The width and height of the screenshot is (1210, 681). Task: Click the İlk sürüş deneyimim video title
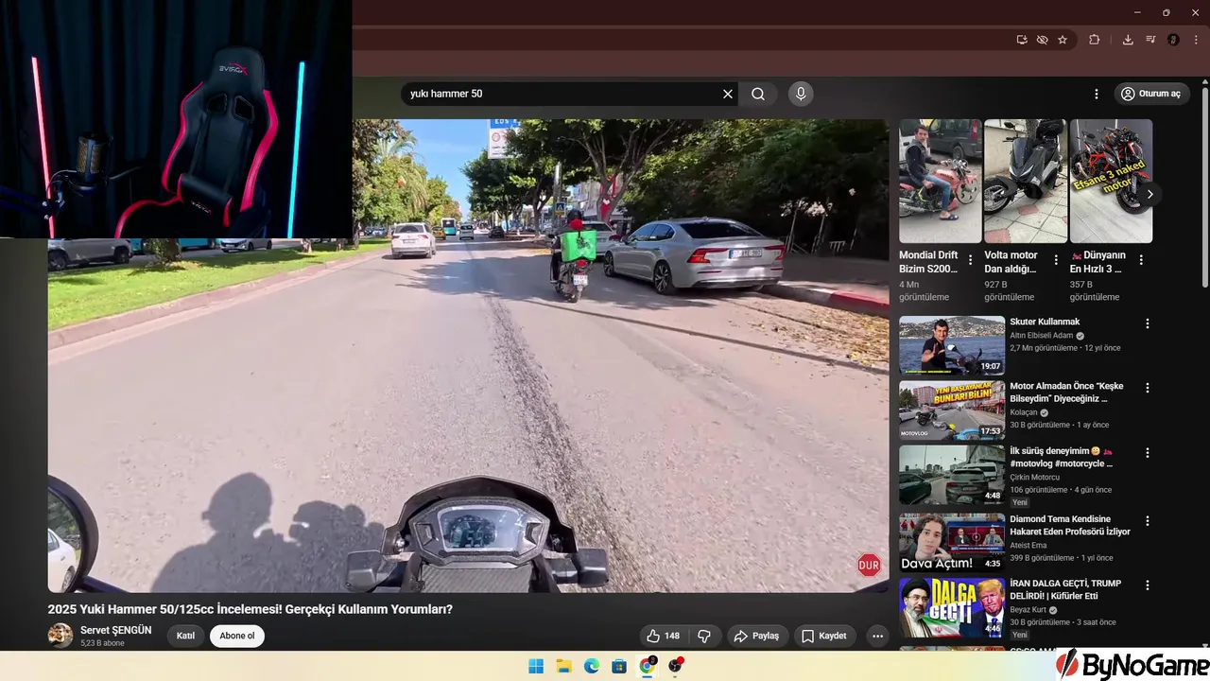coord(1062,457)
